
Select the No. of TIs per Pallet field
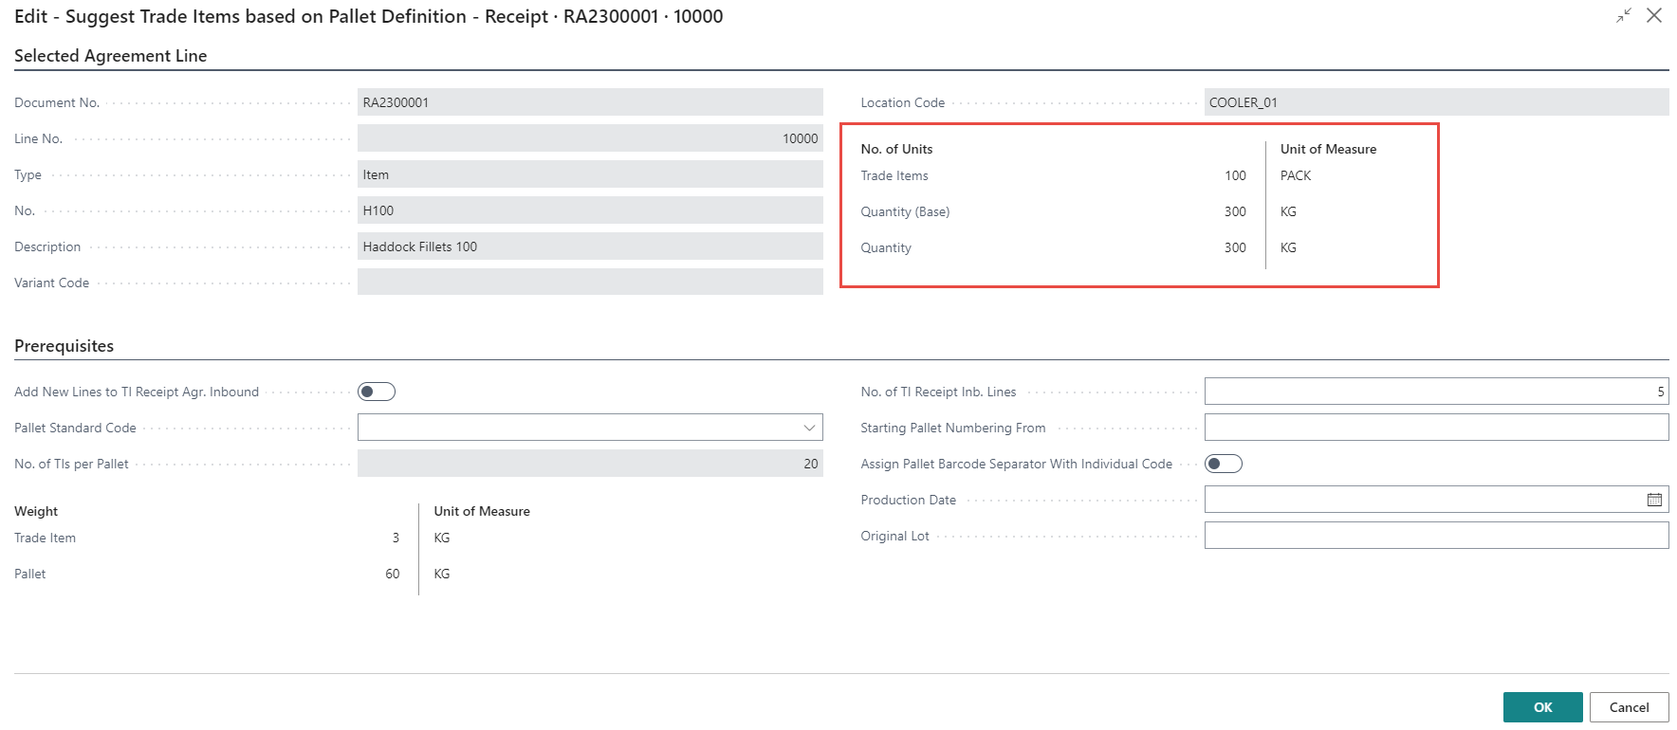click(589, 464)
